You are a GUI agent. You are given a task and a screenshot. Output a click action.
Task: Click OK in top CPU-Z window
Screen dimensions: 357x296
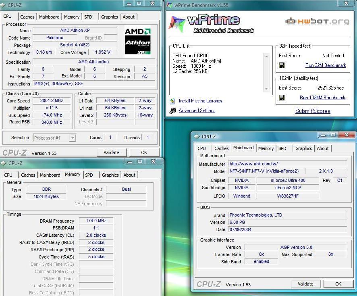[x=144, y=152]
